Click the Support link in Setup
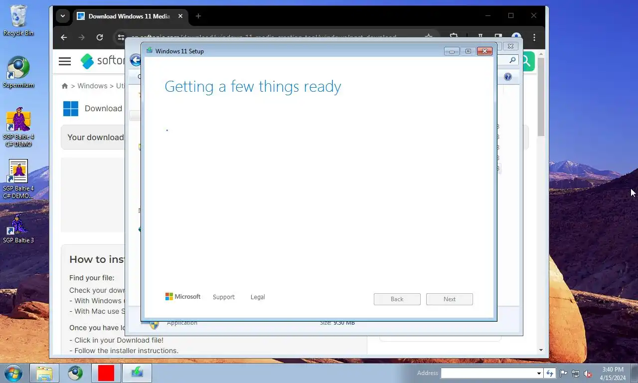This screenshot has width=638, height=383. click(223, 297)
